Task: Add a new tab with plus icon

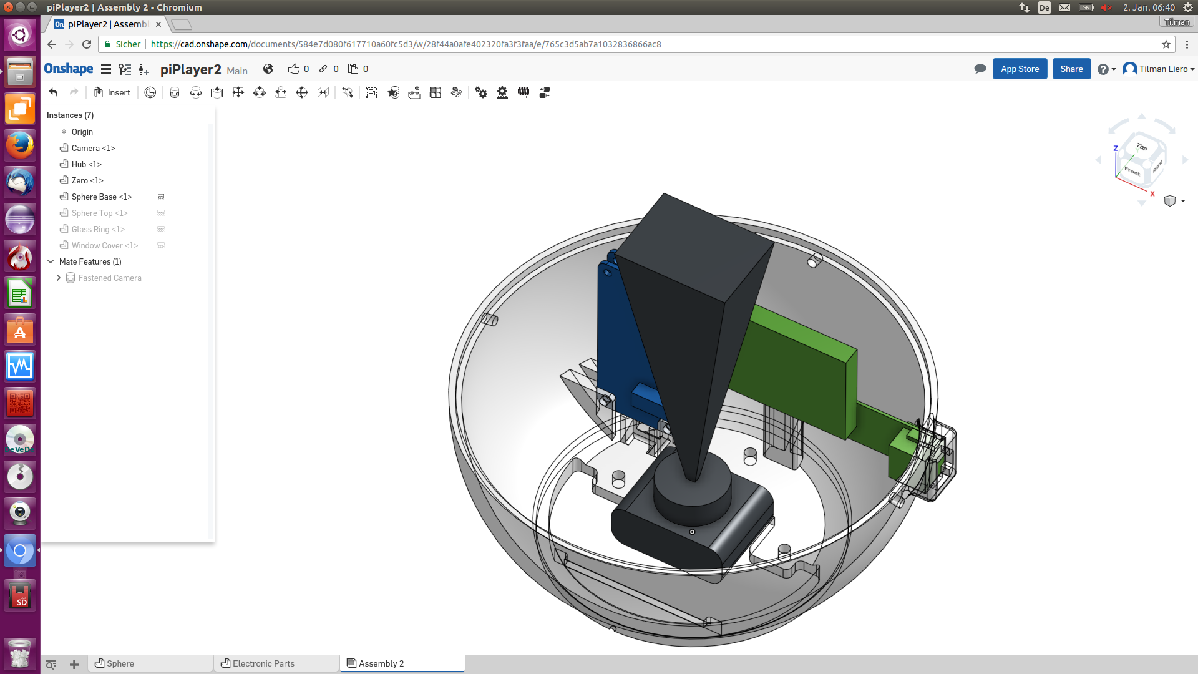Action: click(x=74, y=664)
